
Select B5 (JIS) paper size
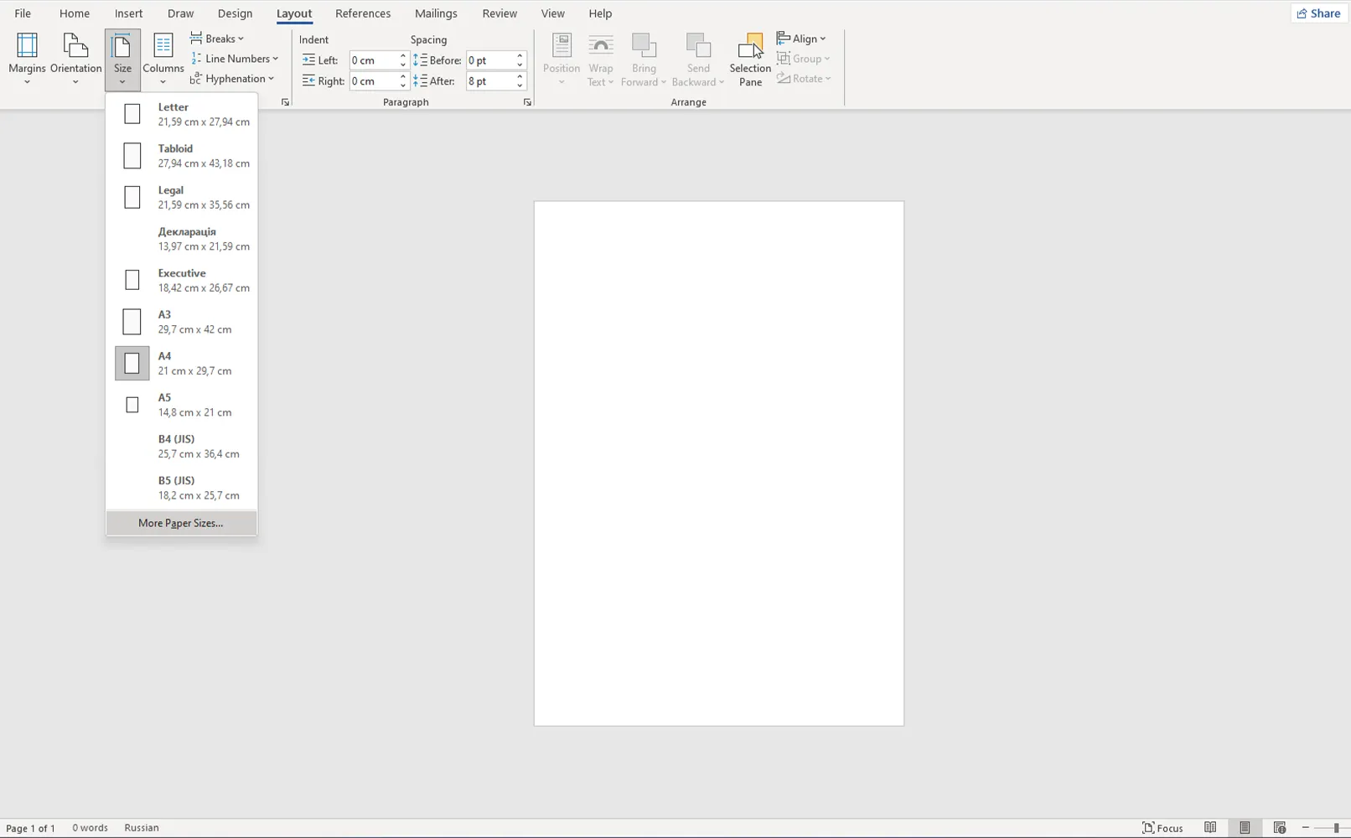point(182,488)
